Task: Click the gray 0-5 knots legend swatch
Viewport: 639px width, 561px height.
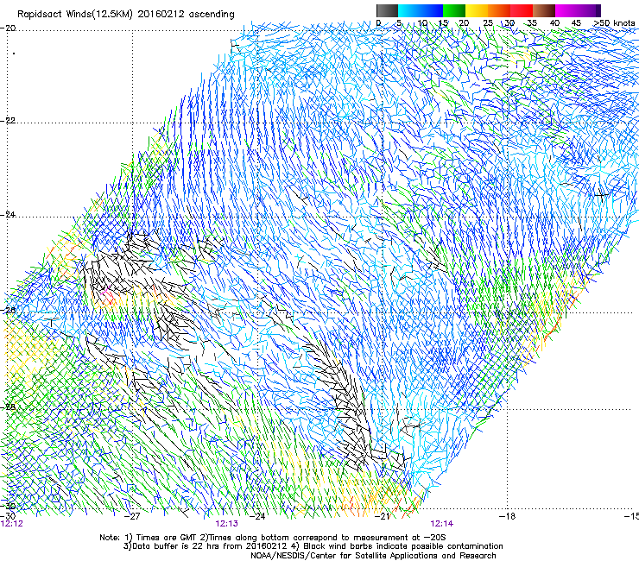Action: click(x=387, y=10)
